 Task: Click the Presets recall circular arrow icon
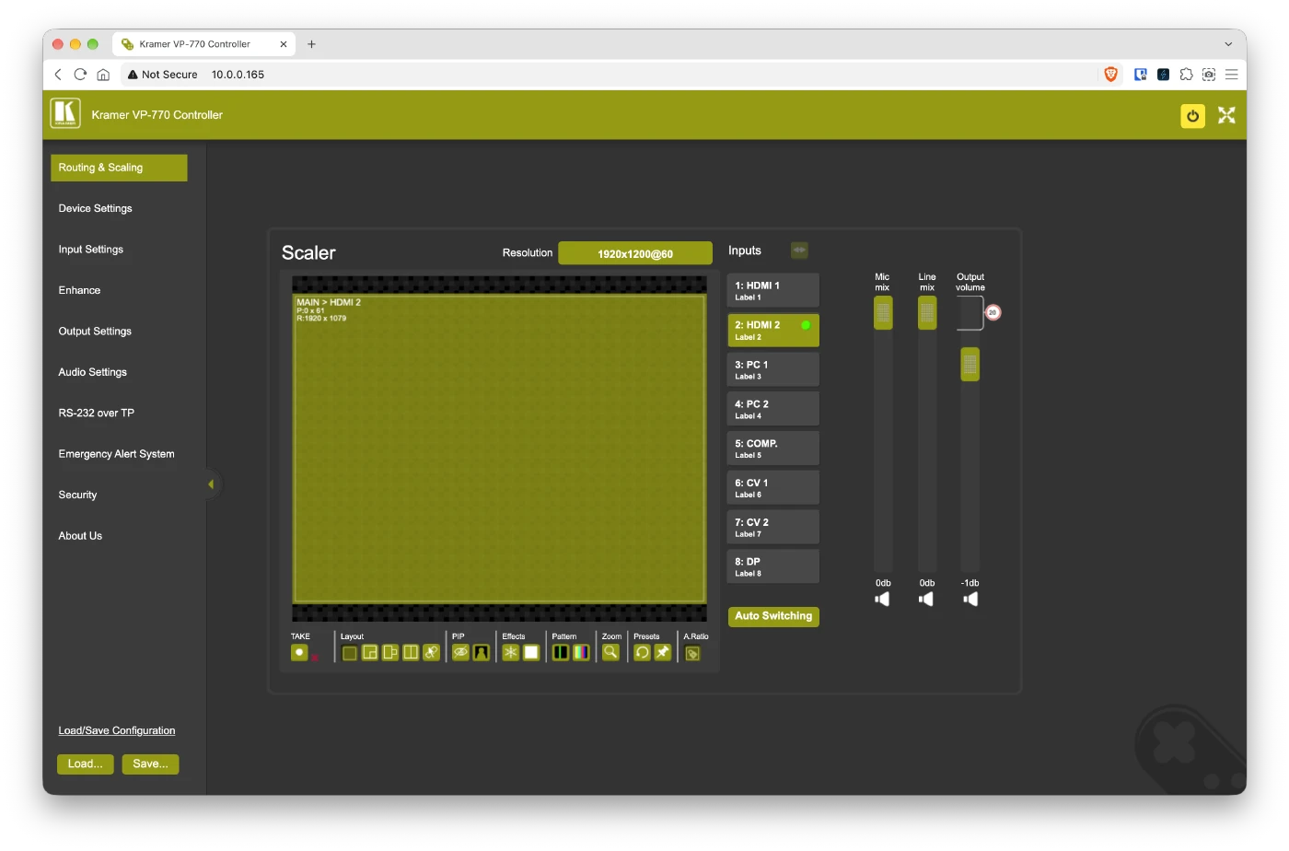[643, 653]
